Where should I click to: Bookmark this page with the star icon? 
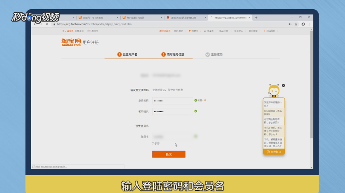click(x=296, y=24)
